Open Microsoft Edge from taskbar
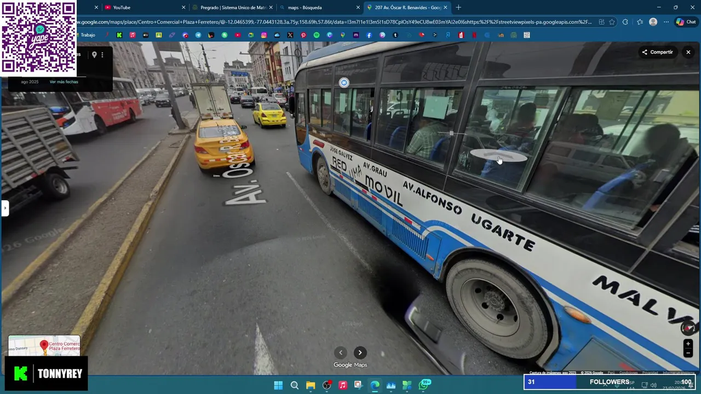The width and height of the screenshot is (701, 394). tap(375, 385)
